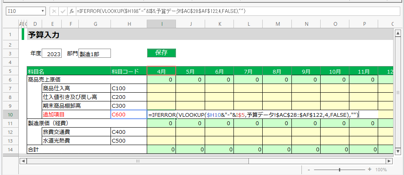Open the Name Box dropdown arrow
The height and width of the screenshot is (175, 404).
point(42,11)
